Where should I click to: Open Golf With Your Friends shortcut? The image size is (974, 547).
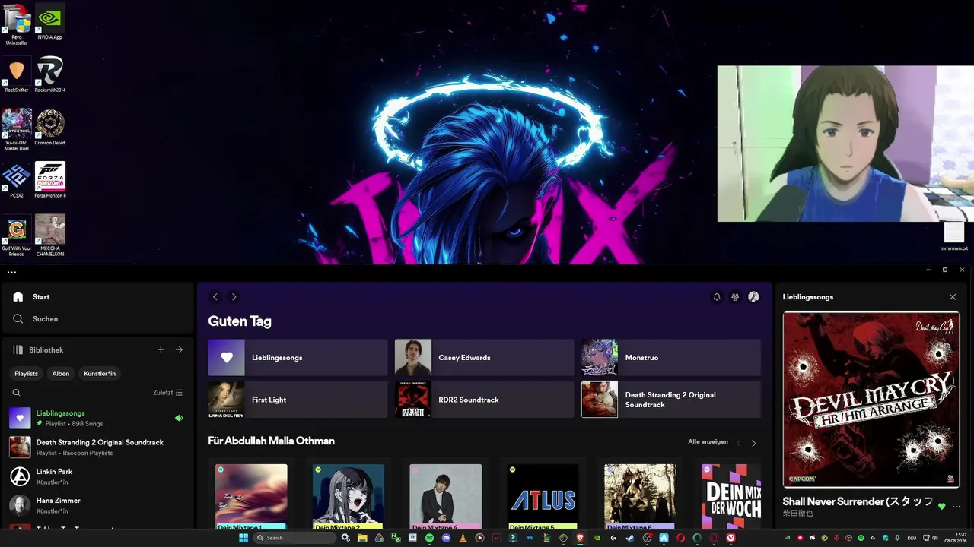click(x=17, y=236)
